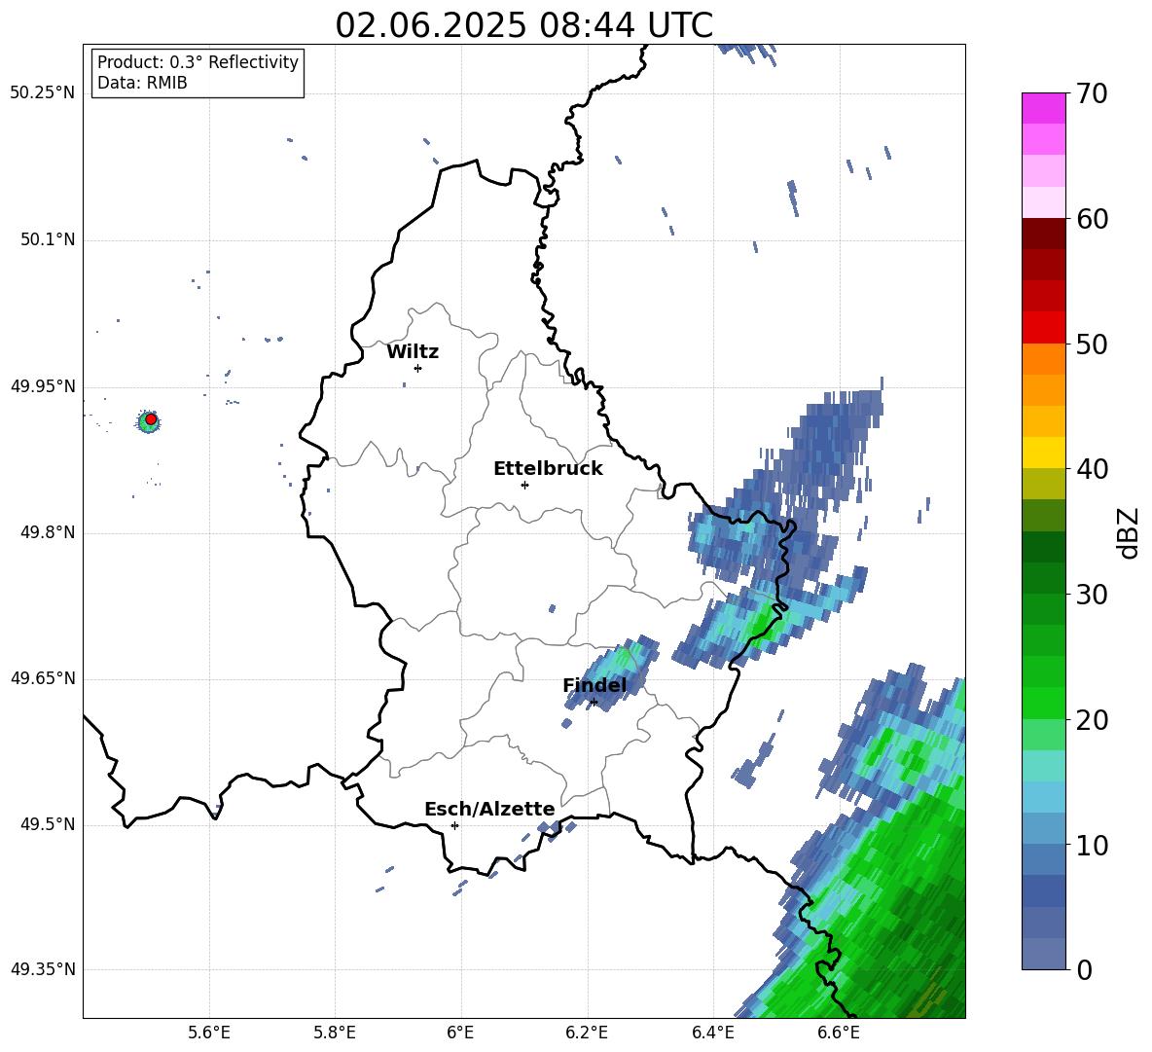The width and height of the screenshot is (1152, 1052).
Task: Click the 'Product: 0.3° Reflectivity' text
Action: (x=198, y=62)
